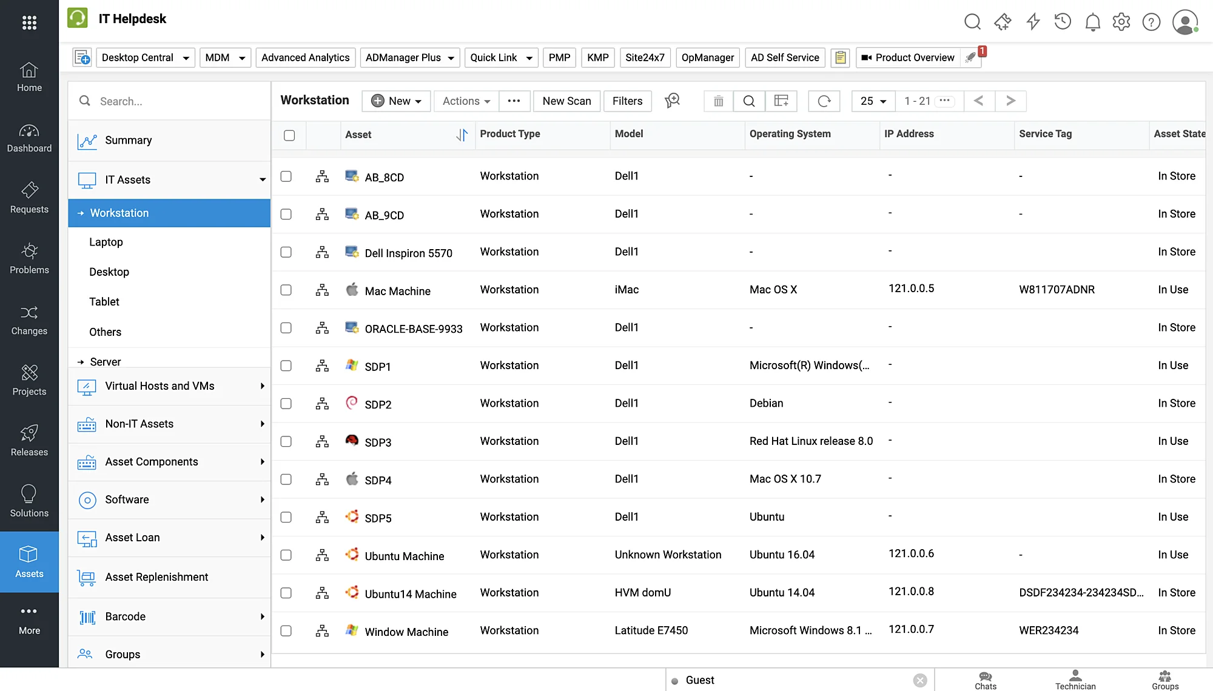Click the relationship map icon for SDP3
The image size is (1213, 691).
coord(322,441)
